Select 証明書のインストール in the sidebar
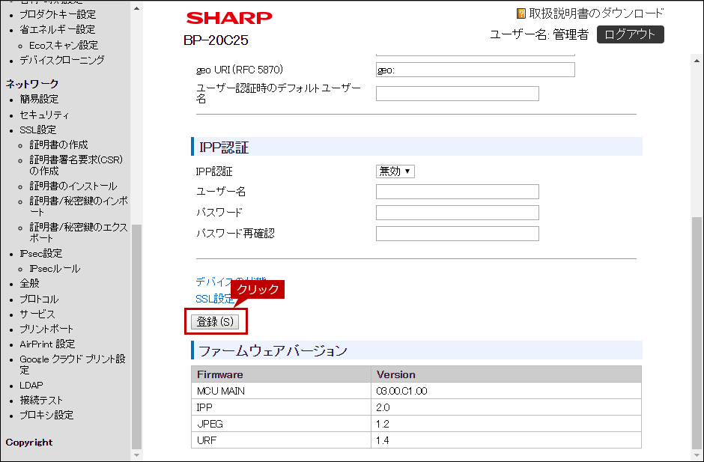 tap(73, 186)
